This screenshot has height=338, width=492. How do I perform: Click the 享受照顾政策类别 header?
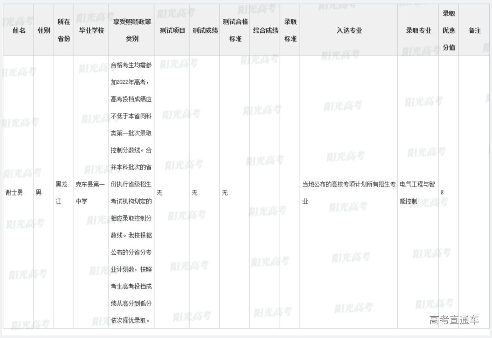pos(132,30)
